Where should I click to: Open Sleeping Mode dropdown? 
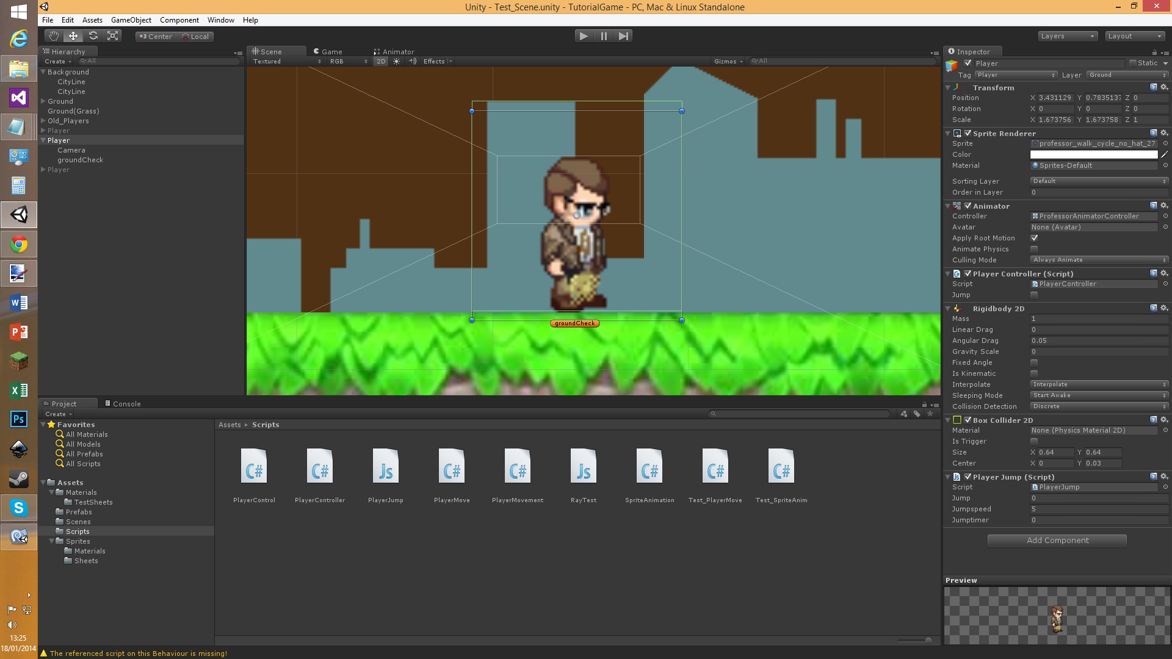(1099, 395)
